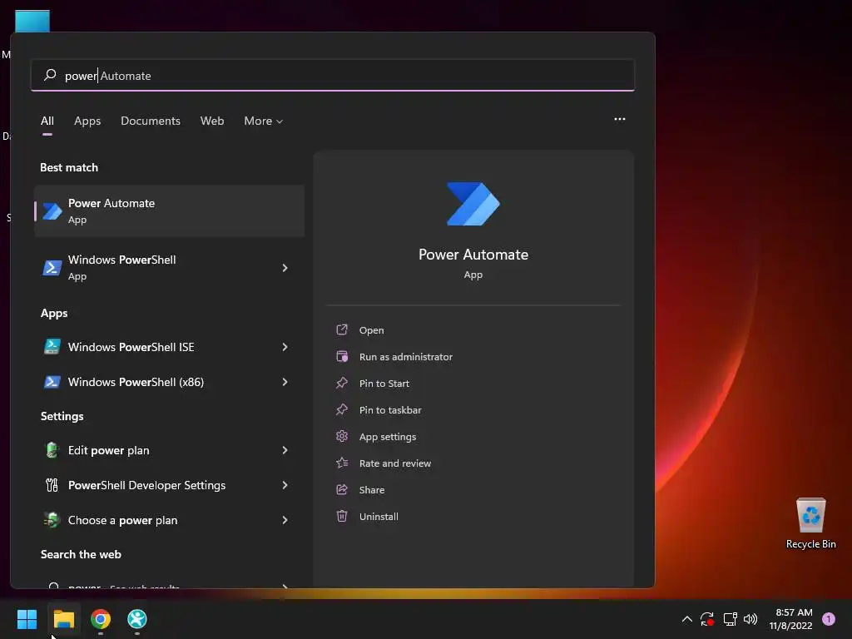Show hidden tray icons chevron
Screen dimensions: 852x639
click(x=686, y=619)
